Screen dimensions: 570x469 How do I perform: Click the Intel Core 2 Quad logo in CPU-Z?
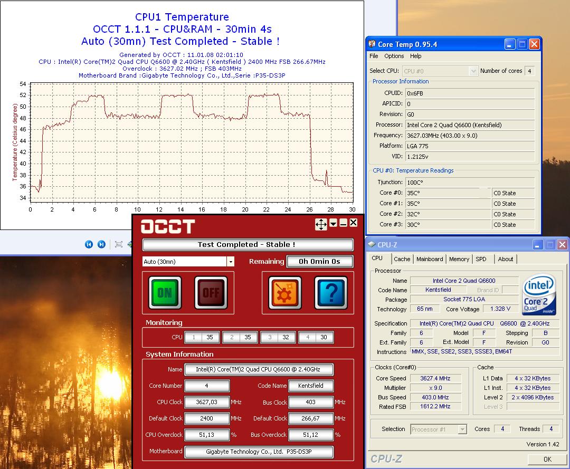pyautogui.click(x=539, y=294)
